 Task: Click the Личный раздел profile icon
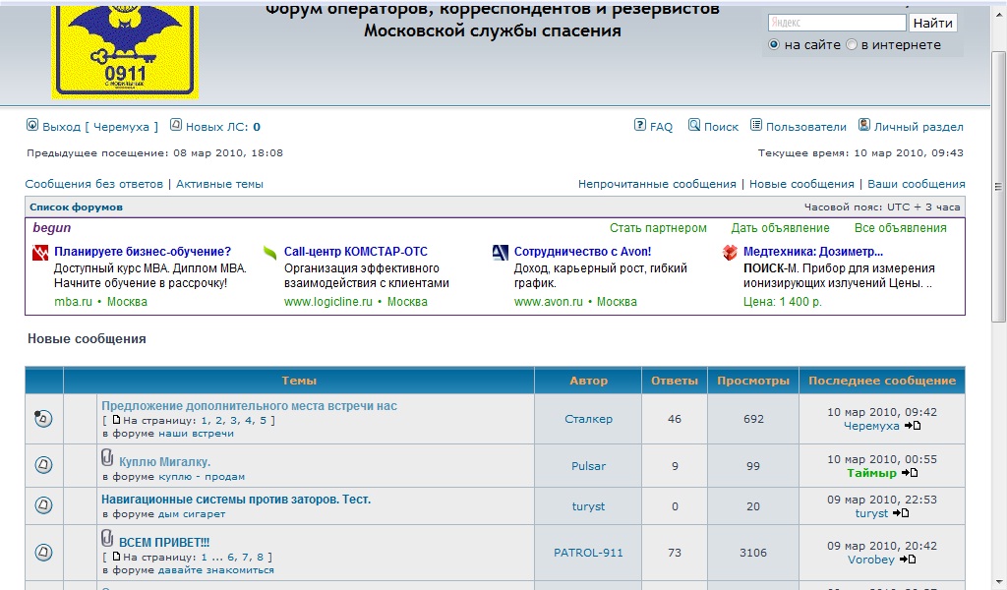pos(864,126)
